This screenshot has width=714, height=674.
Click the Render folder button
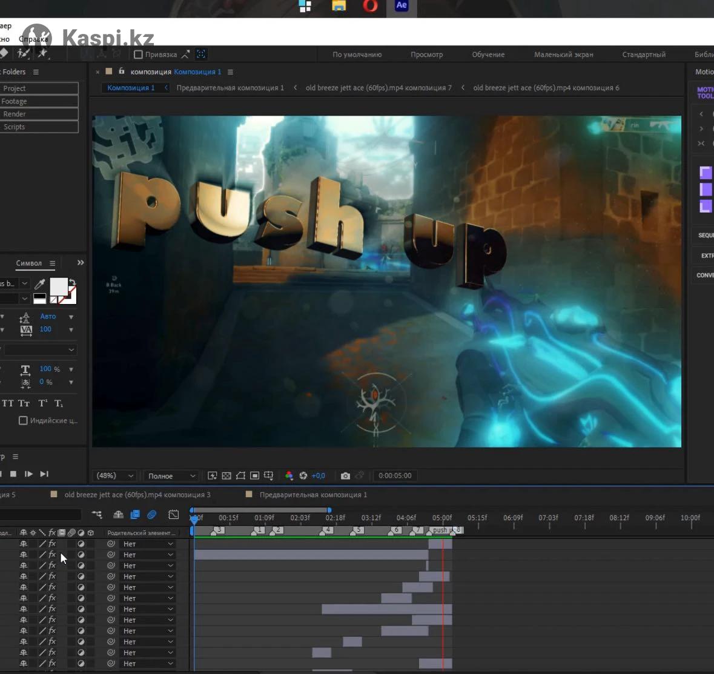pos(39,114)
